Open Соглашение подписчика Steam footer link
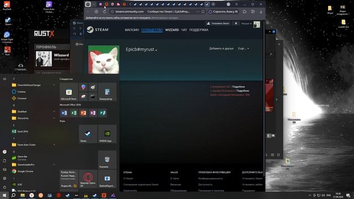The width and height of the screenshot is (354, 199). [x=141, y=185]
